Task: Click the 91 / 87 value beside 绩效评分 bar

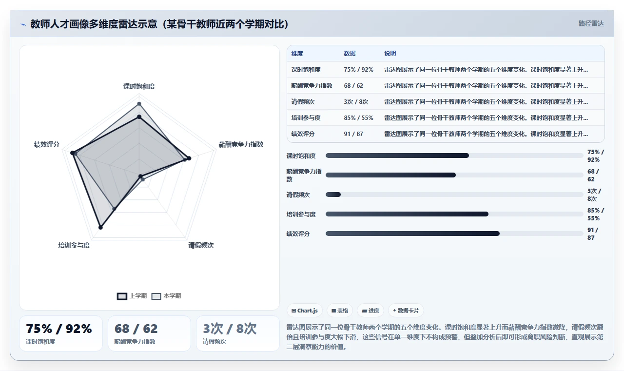Action: tap(593, 234)
